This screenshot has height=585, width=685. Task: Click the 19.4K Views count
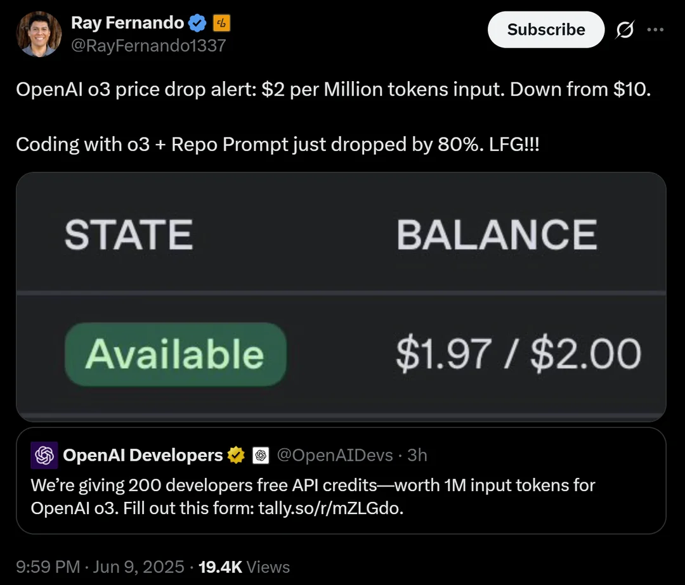point(244,567)
